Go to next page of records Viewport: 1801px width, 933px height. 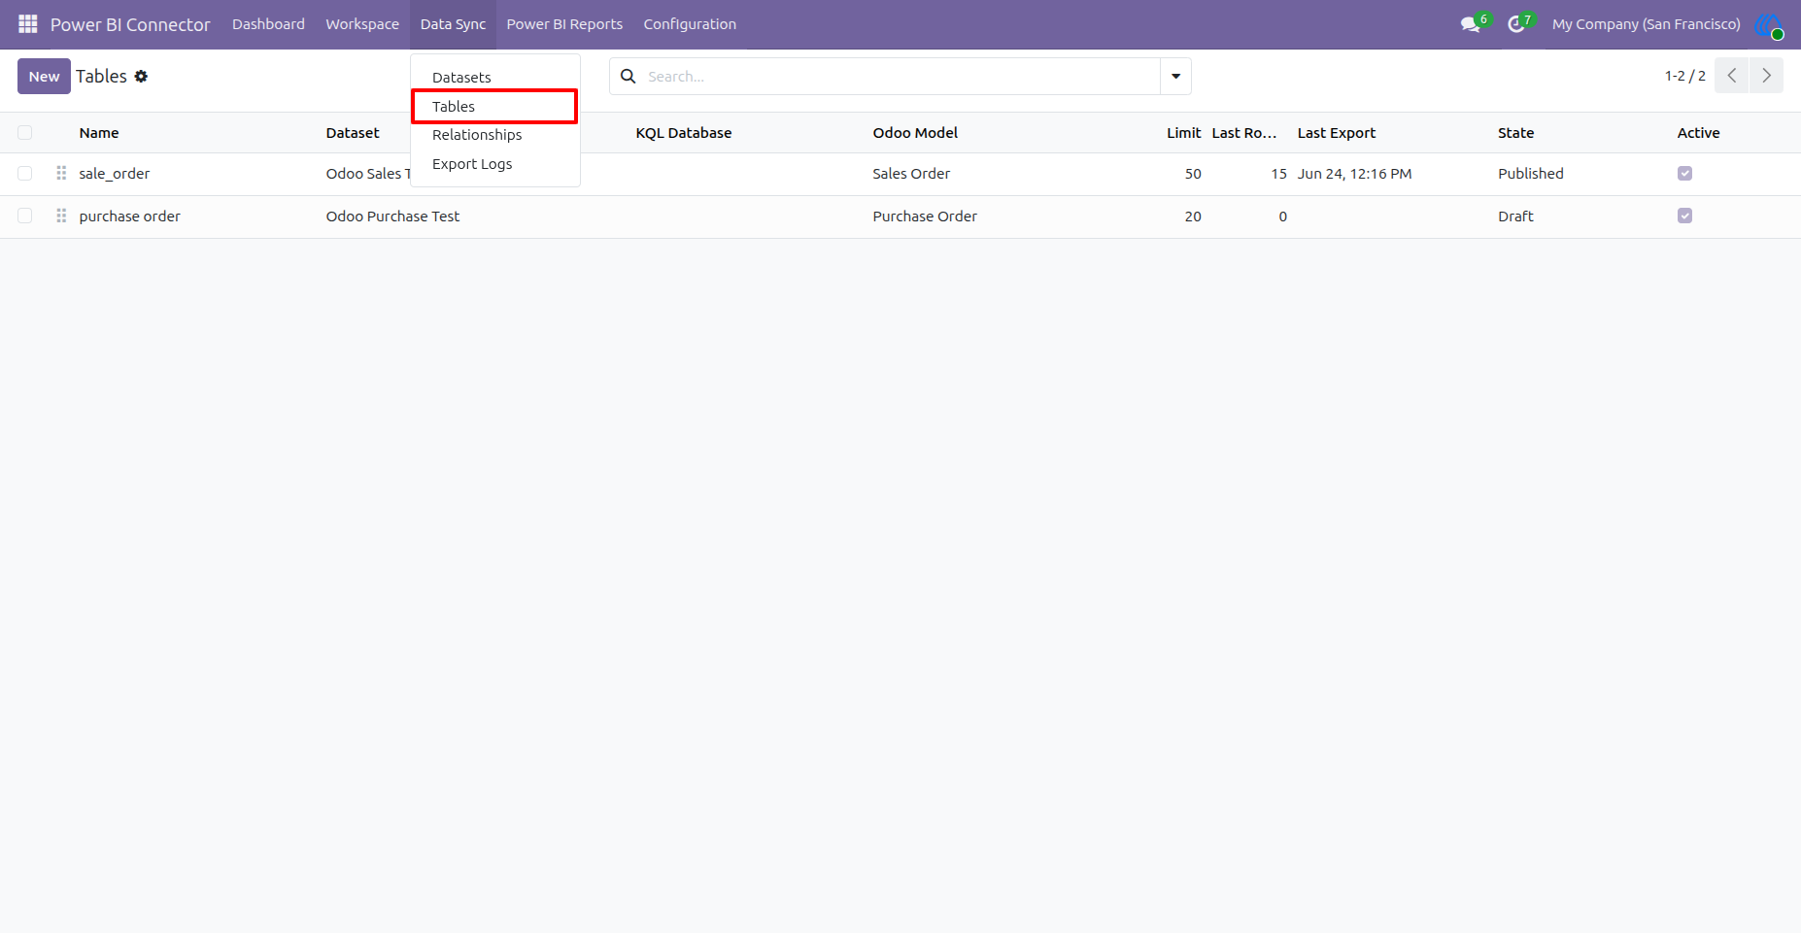click(1766, 76)
